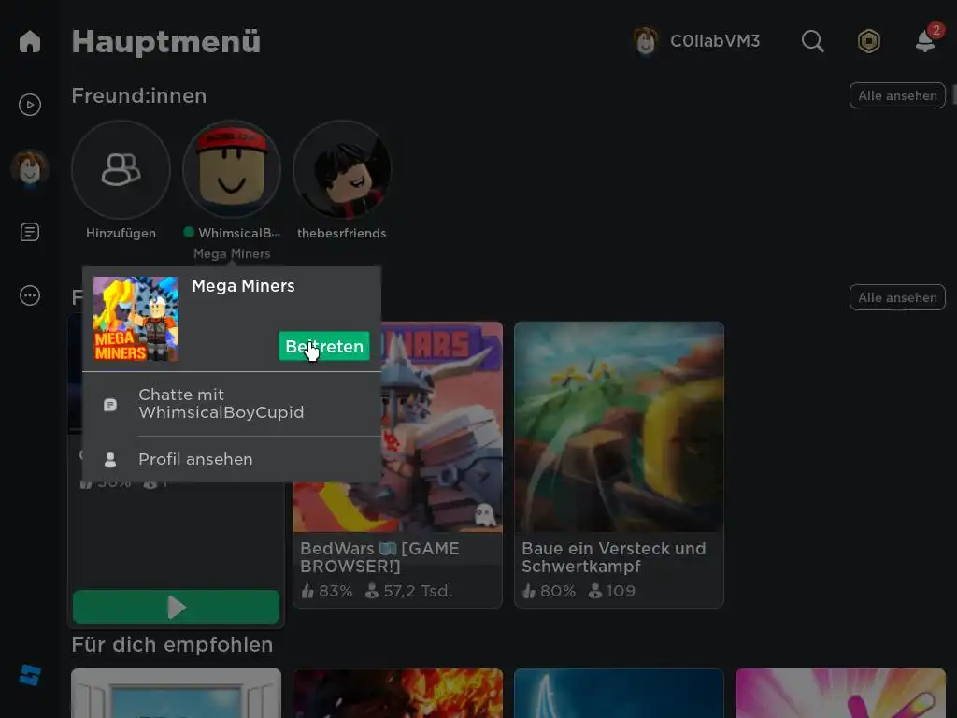The width and height of the screenshot is (957, 718).
Task: Click the 57,2 Tsd. player count
Action: click(x=409, y=591)
